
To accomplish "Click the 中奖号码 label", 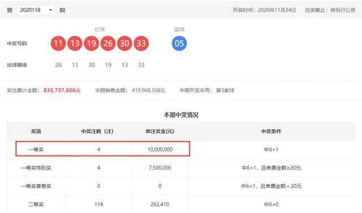I will (x=17, y=43).
